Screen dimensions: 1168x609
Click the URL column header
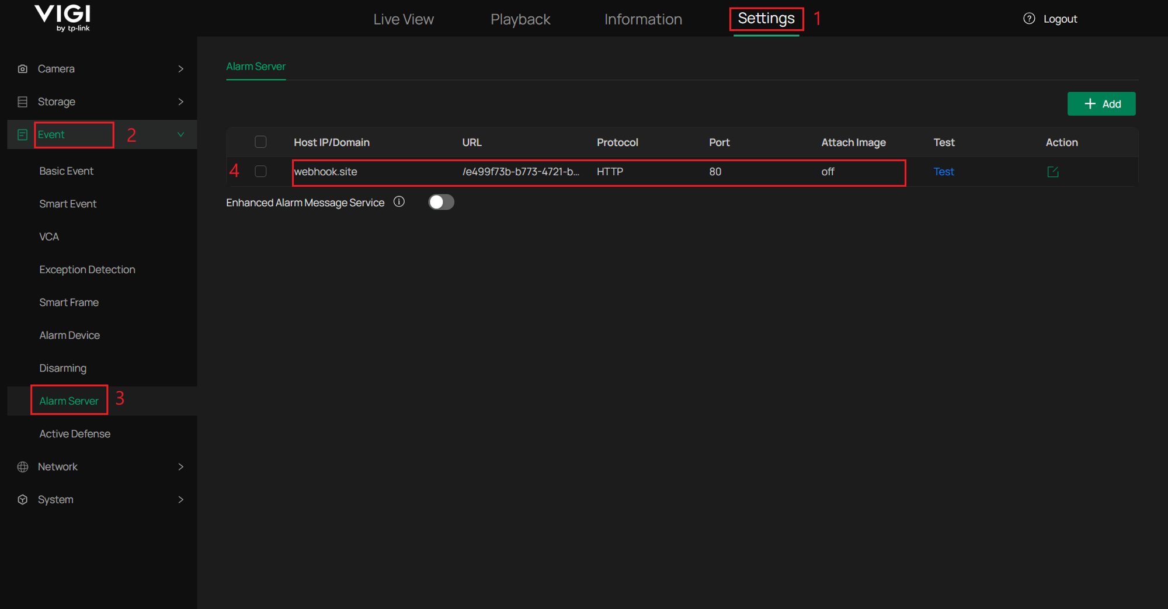click(472, 142)
